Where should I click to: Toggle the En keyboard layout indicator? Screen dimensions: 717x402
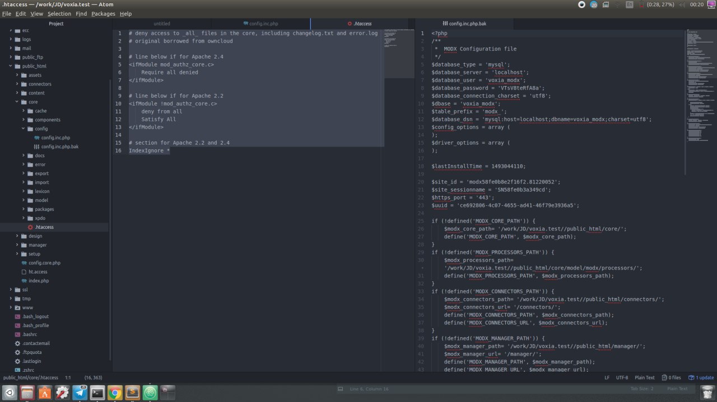pyautogui.click(x=630, y=4)
